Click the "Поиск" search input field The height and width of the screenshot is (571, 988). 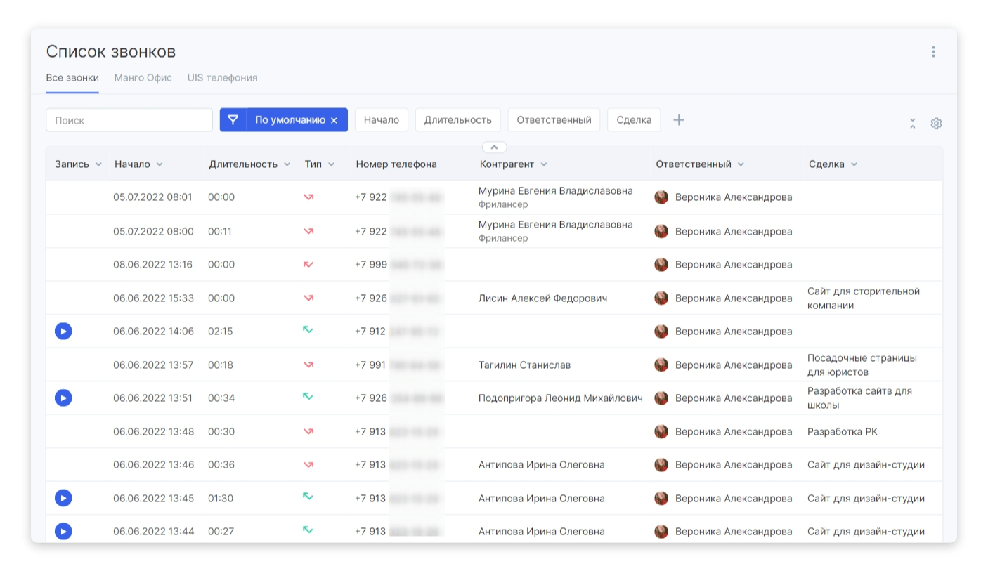[129, 119]
